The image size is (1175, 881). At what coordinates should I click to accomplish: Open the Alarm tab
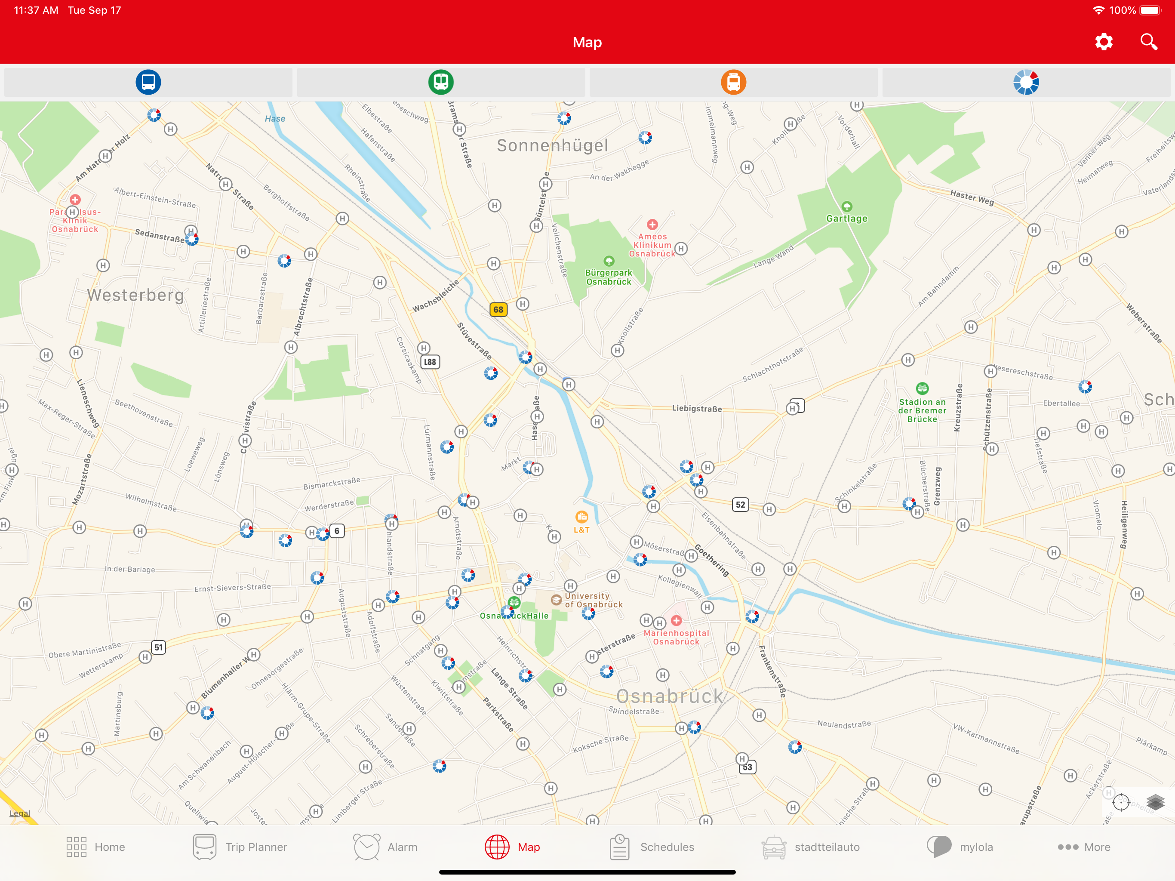tap(386, 847)
